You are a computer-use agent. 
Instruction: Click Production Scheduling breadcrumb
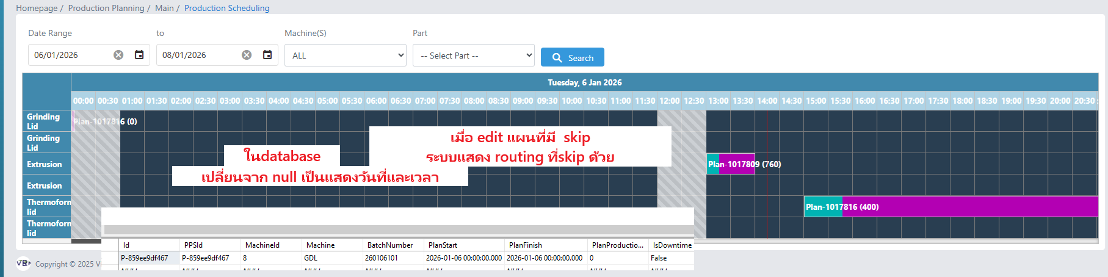coord(226,8)
